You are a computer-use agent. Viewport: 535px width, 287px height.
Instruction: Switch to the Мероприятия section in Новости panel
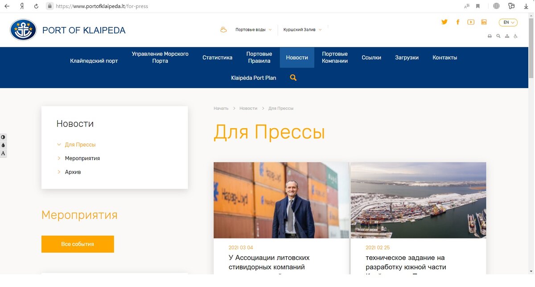click(x=82, y=158)
